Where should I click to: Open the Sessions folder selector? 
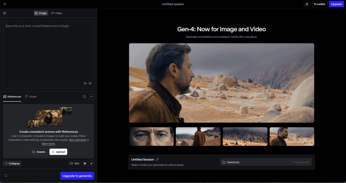click(266, 162)
